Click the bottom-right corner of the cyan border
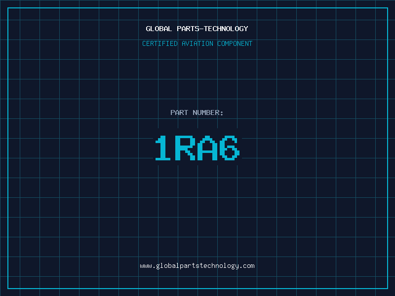 [387, 288]
